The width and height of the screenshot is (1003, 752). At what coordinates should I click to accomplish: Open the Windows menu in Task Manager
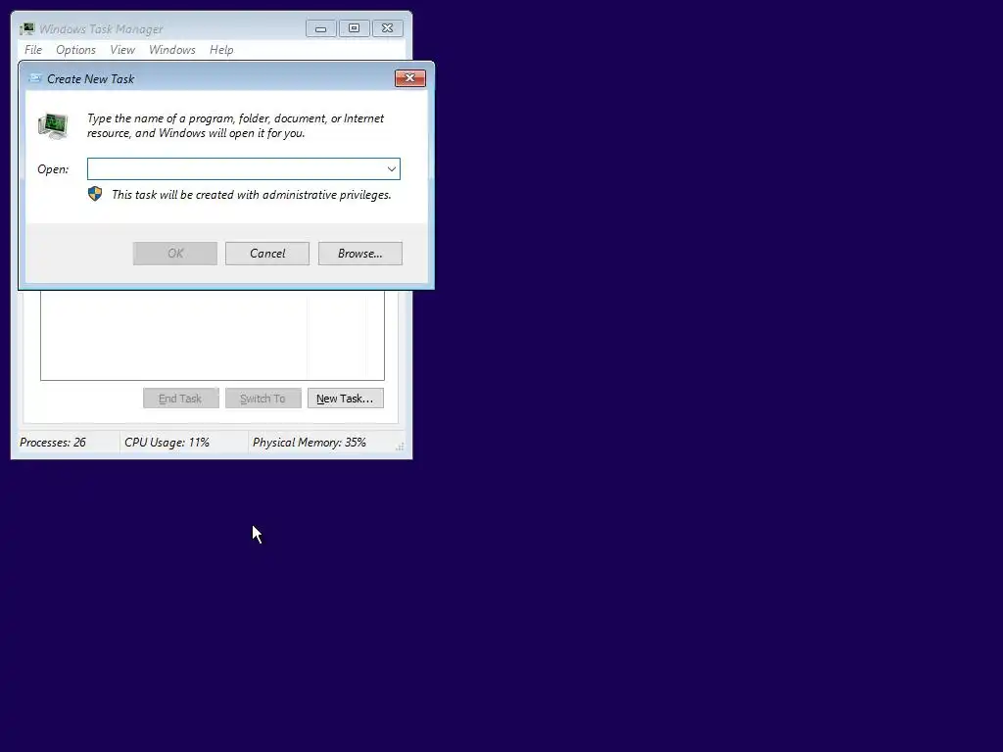[x=172, y=50]
